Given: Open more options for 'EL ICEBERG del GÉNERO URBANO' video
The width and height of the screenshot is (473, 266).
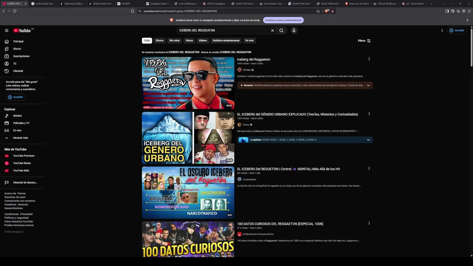Looking at the screenshot, I should [x=369, y=114].
